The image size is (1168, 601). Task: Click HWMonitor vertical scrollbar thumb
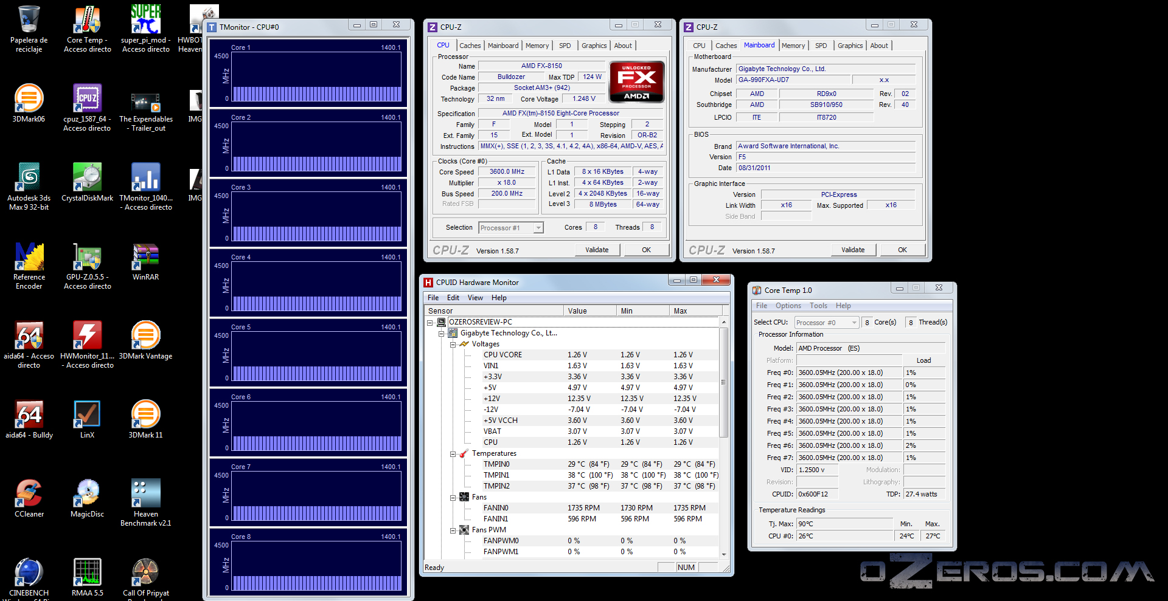[723, 382]
